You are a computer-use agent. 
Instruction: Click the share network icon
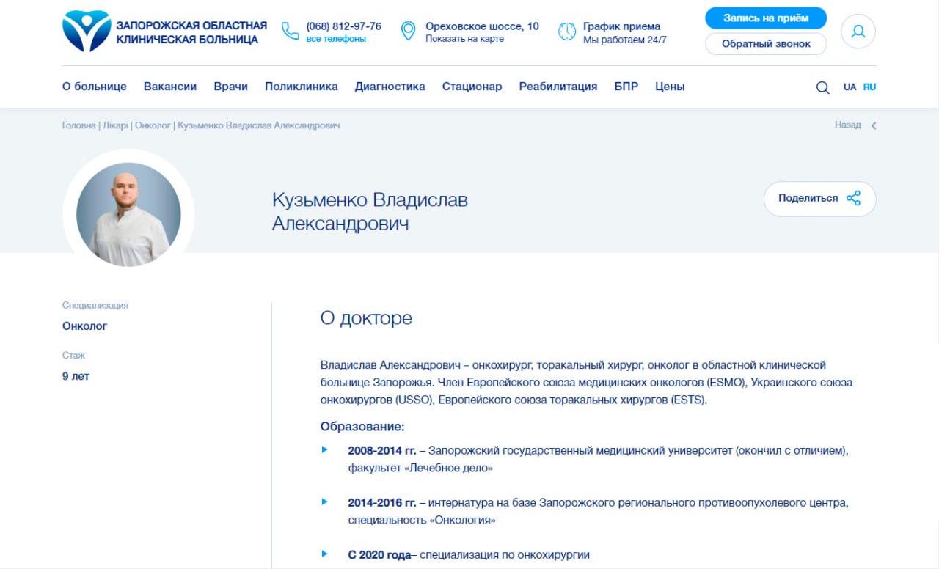pos(853,198)
